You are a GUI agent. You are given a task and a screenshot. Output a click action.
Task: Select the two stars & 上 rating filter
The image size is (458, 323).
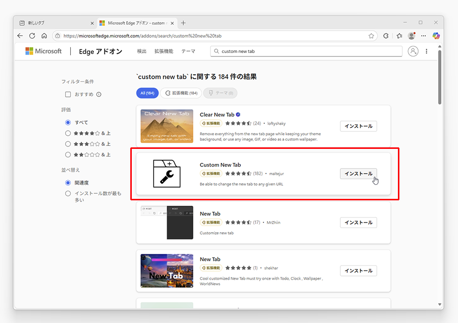(x=68, y=155)
